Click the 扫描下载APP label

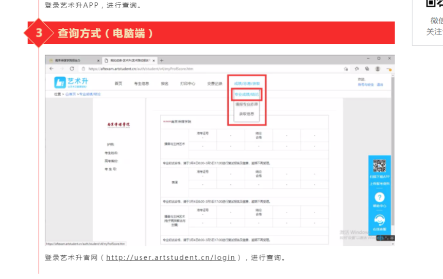point(380,177)
